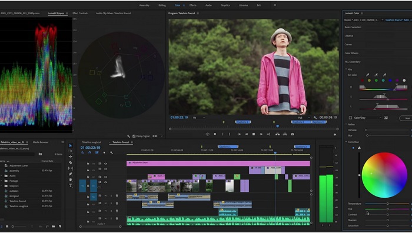
Task: Open the Fit zoom level dropdown
Action: point(199,118)
